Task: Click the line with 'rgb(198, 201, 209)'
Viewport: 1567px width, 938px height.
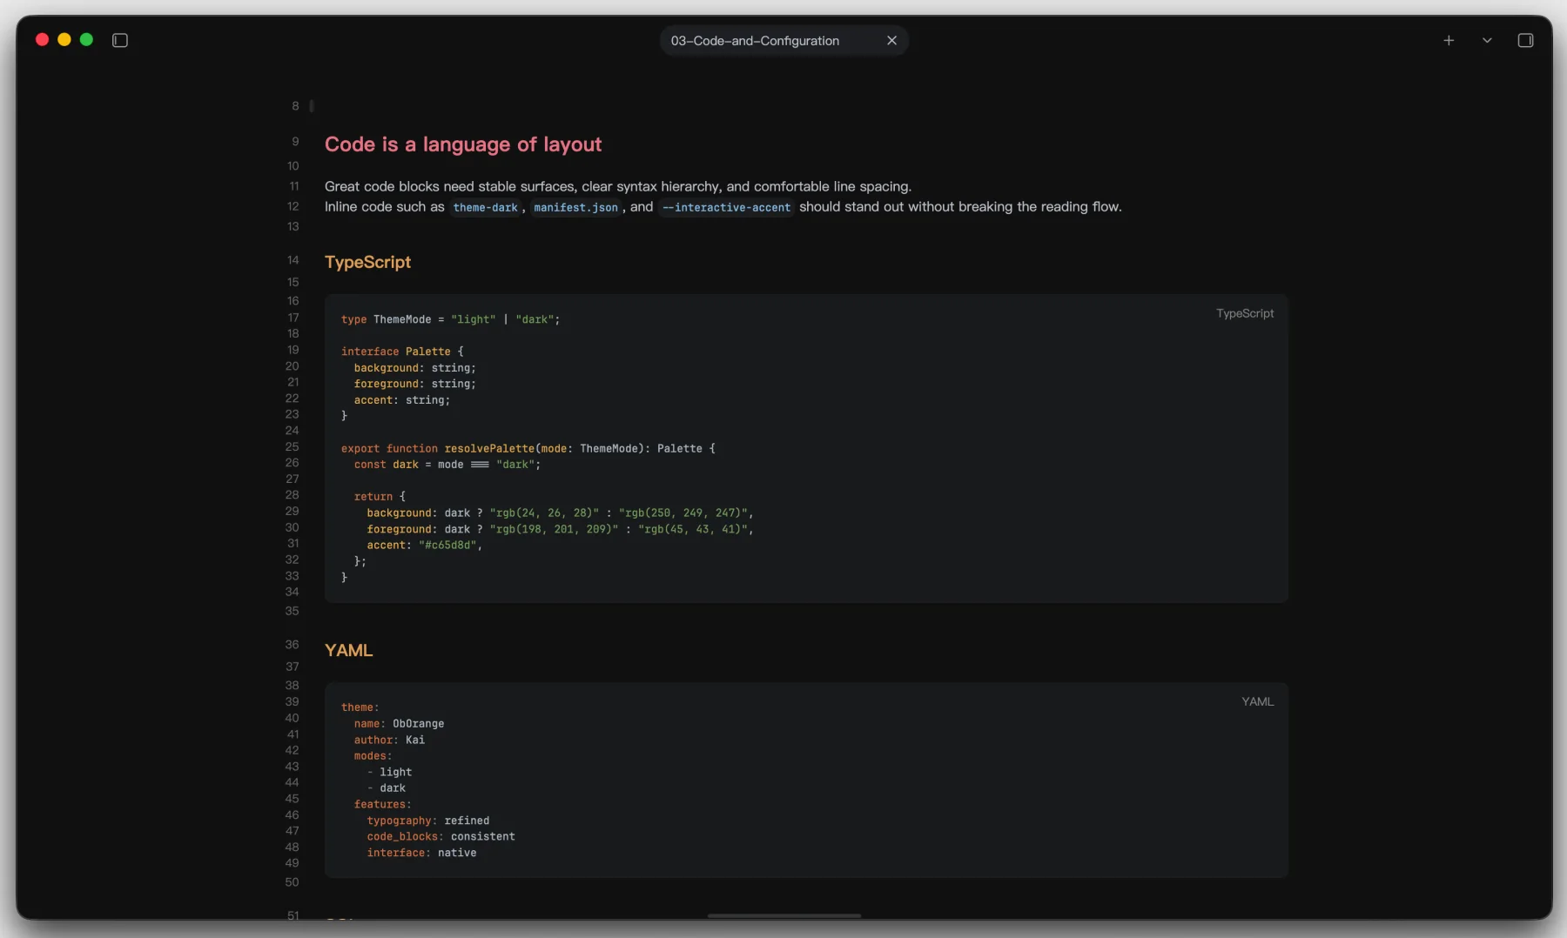Action: [560, 529]
